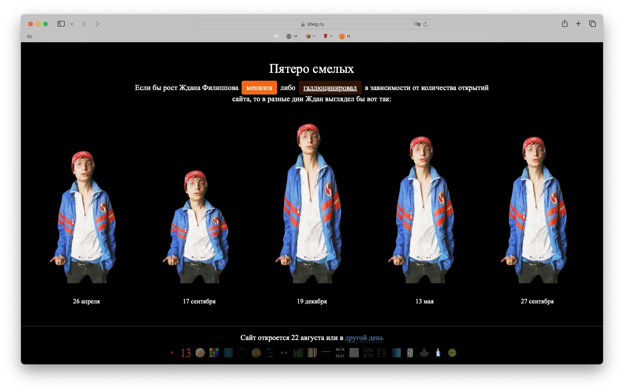Image resolution: width=624 pixels, height=392 pixels.
Task: Open the double angle quotes project
Action: point(284,353)
